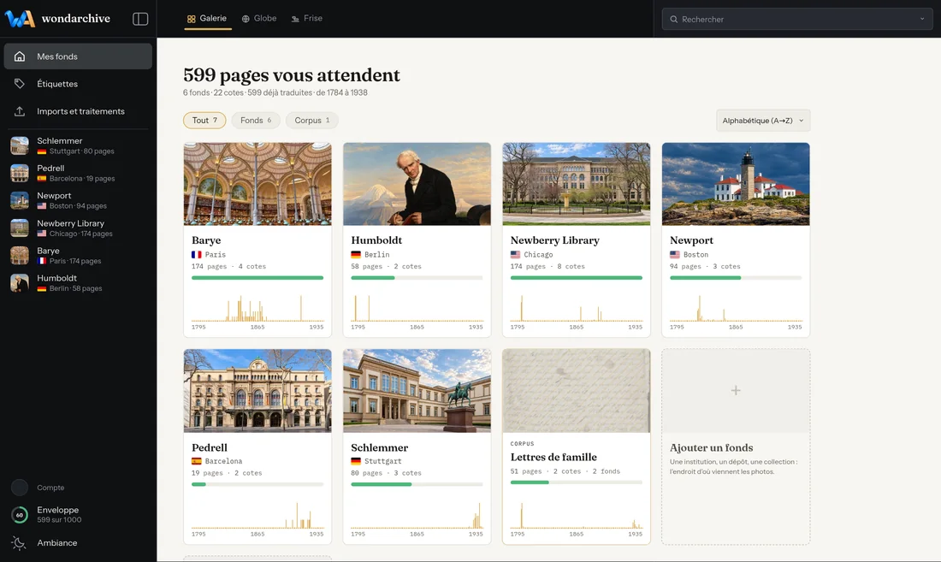Screen dimensions: 941x562
Task: Open the Compte account avatar
Action: tap(20, 488)
